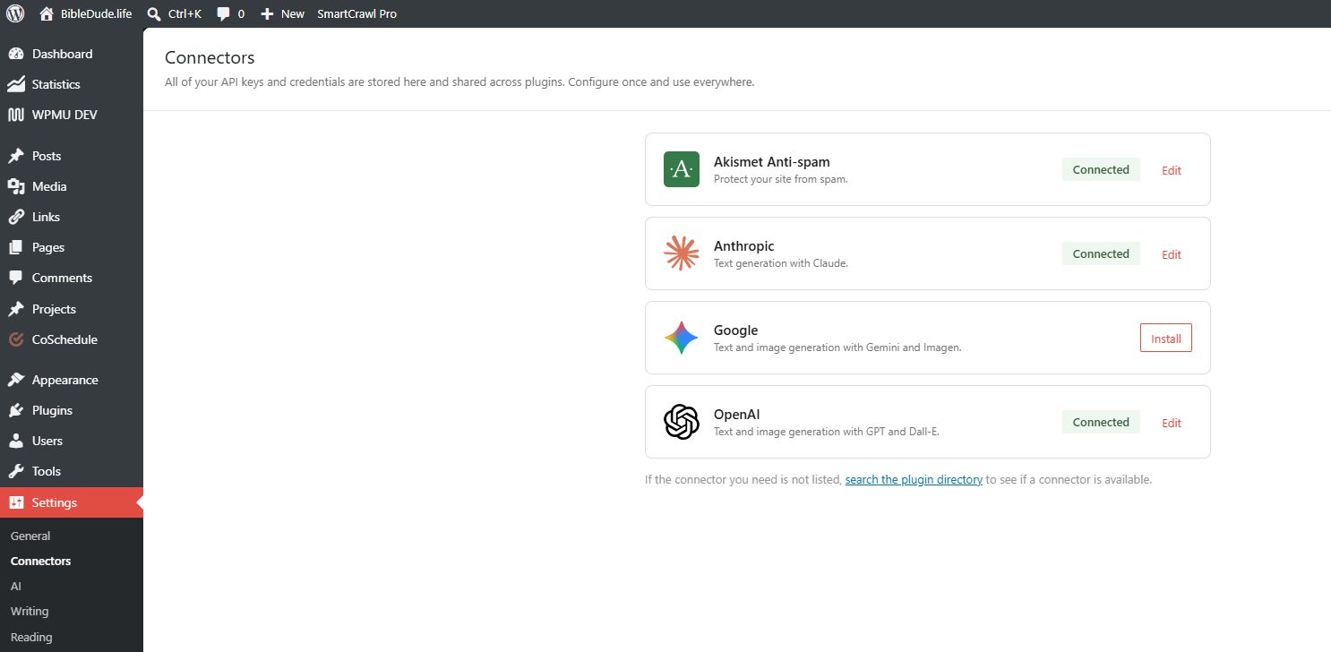The image size is (1331, 652).
Task: Click the OpenAI title text
Action: (736, 415)
